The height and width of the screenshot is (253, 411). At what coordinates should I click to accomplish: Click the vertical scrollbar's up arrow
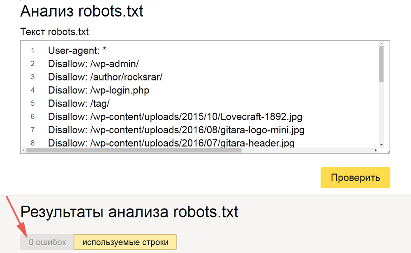(x=381, y=44)
